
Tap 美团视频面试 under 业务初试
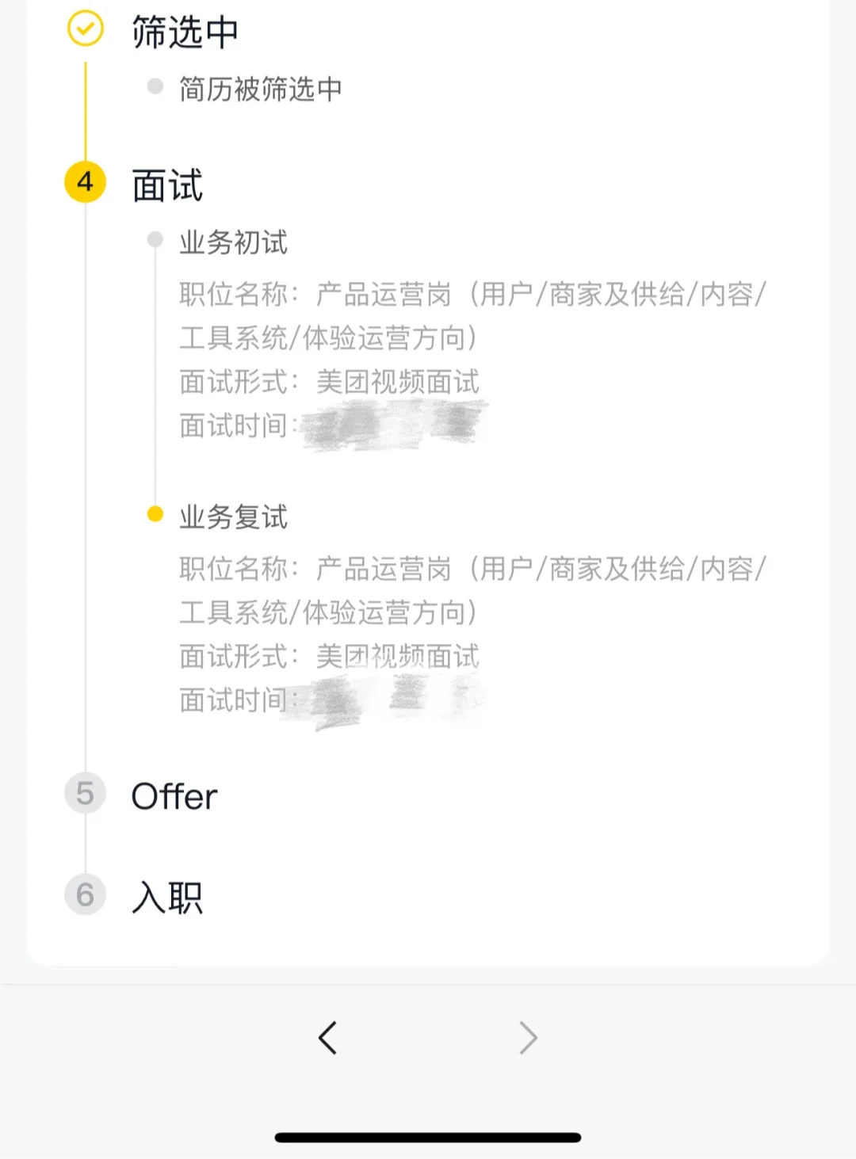398,382
